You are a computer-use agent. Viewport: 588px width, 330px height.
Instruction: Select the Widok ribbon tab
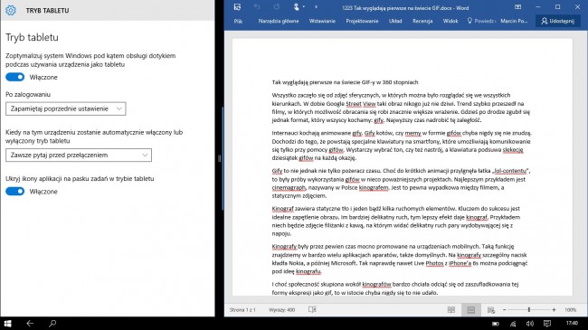coord(450,22)
